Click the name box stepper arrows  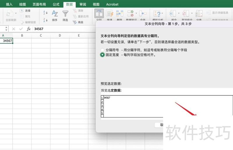pyautogui.click(x=6, y=29)
